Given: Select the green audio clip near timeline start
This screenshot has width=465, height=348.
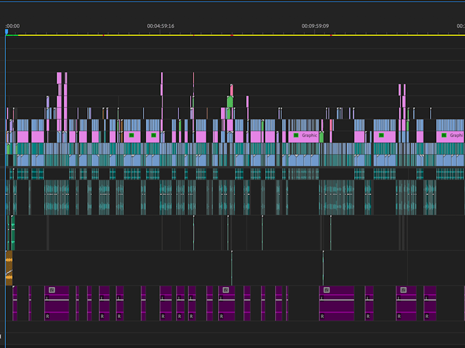Looking at the screenshot, I should (x=13, y=233).
